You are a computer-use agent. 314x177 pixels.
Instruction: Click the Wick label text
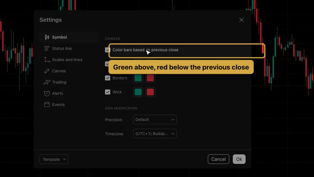(x=117, y=92)
